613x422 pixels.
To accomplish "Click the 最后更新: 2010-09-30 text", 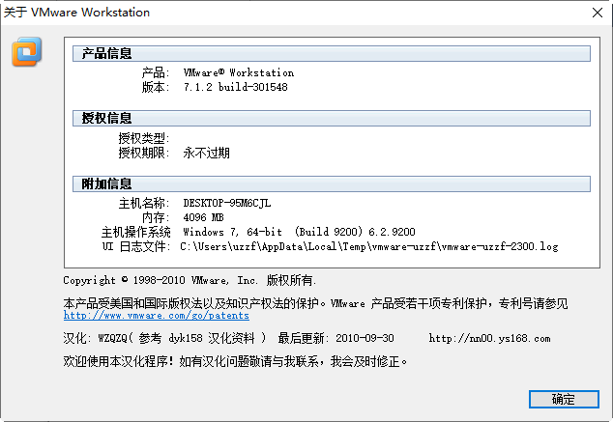I will pos(336,338).
